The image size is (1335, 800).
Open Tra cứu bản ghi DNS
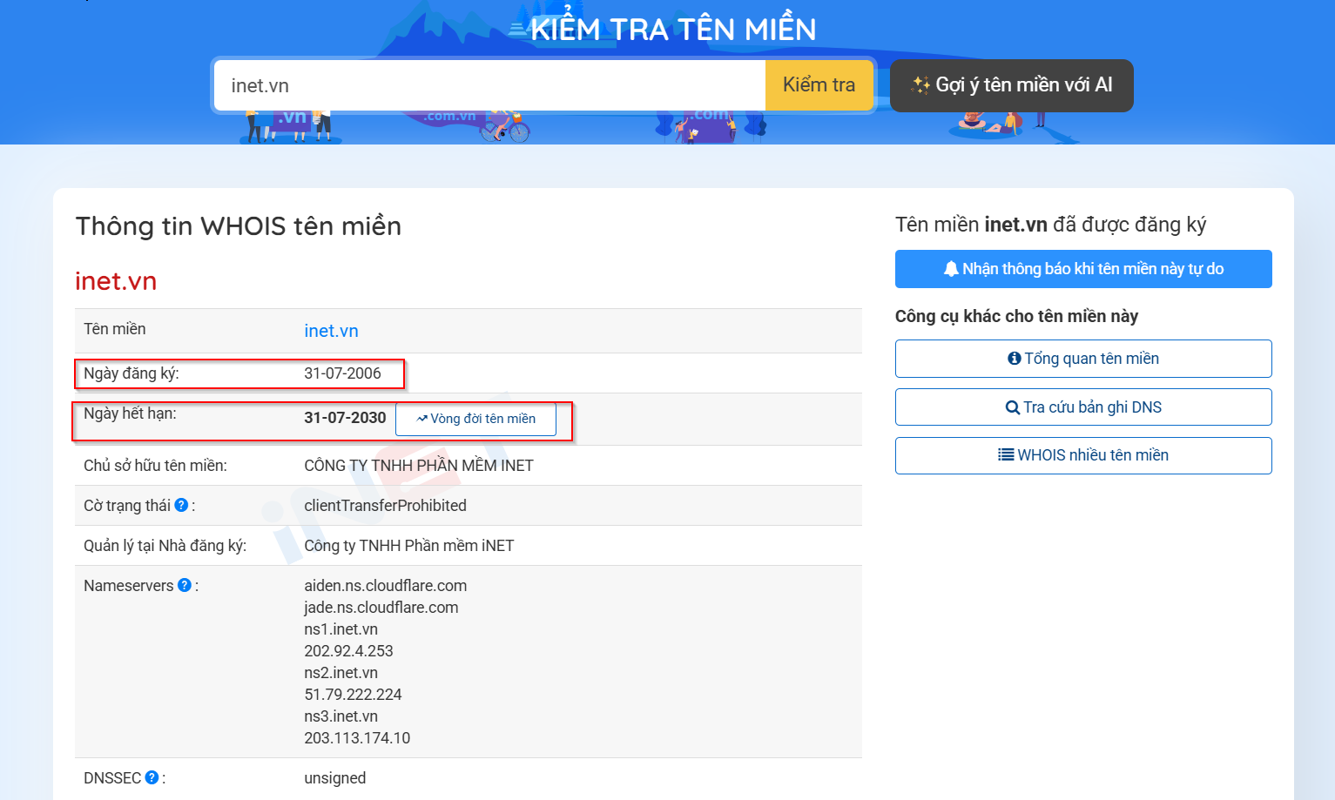click(x=1083, y=407)
